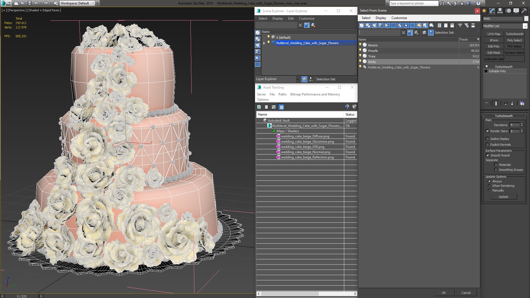Switch Asset Tracking to table view icon

point(281,107)
